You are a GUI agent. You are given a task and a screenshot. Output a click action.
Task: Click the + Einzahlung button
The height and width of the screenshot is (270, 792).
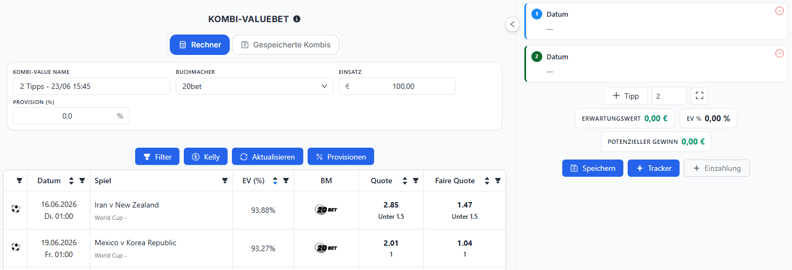pyautogui.click(x=716, y=168)
